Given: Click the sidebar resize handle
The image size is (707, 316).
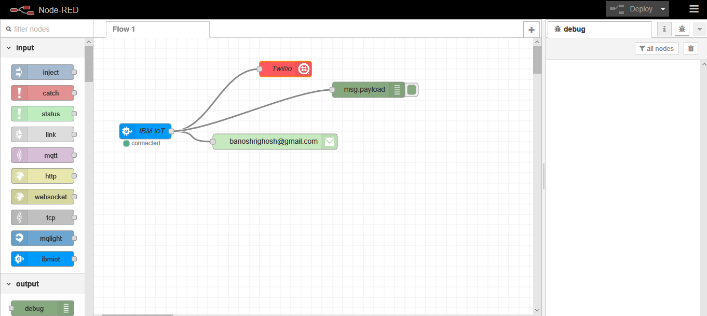Looking at the screenshot, I should [543, 176].
